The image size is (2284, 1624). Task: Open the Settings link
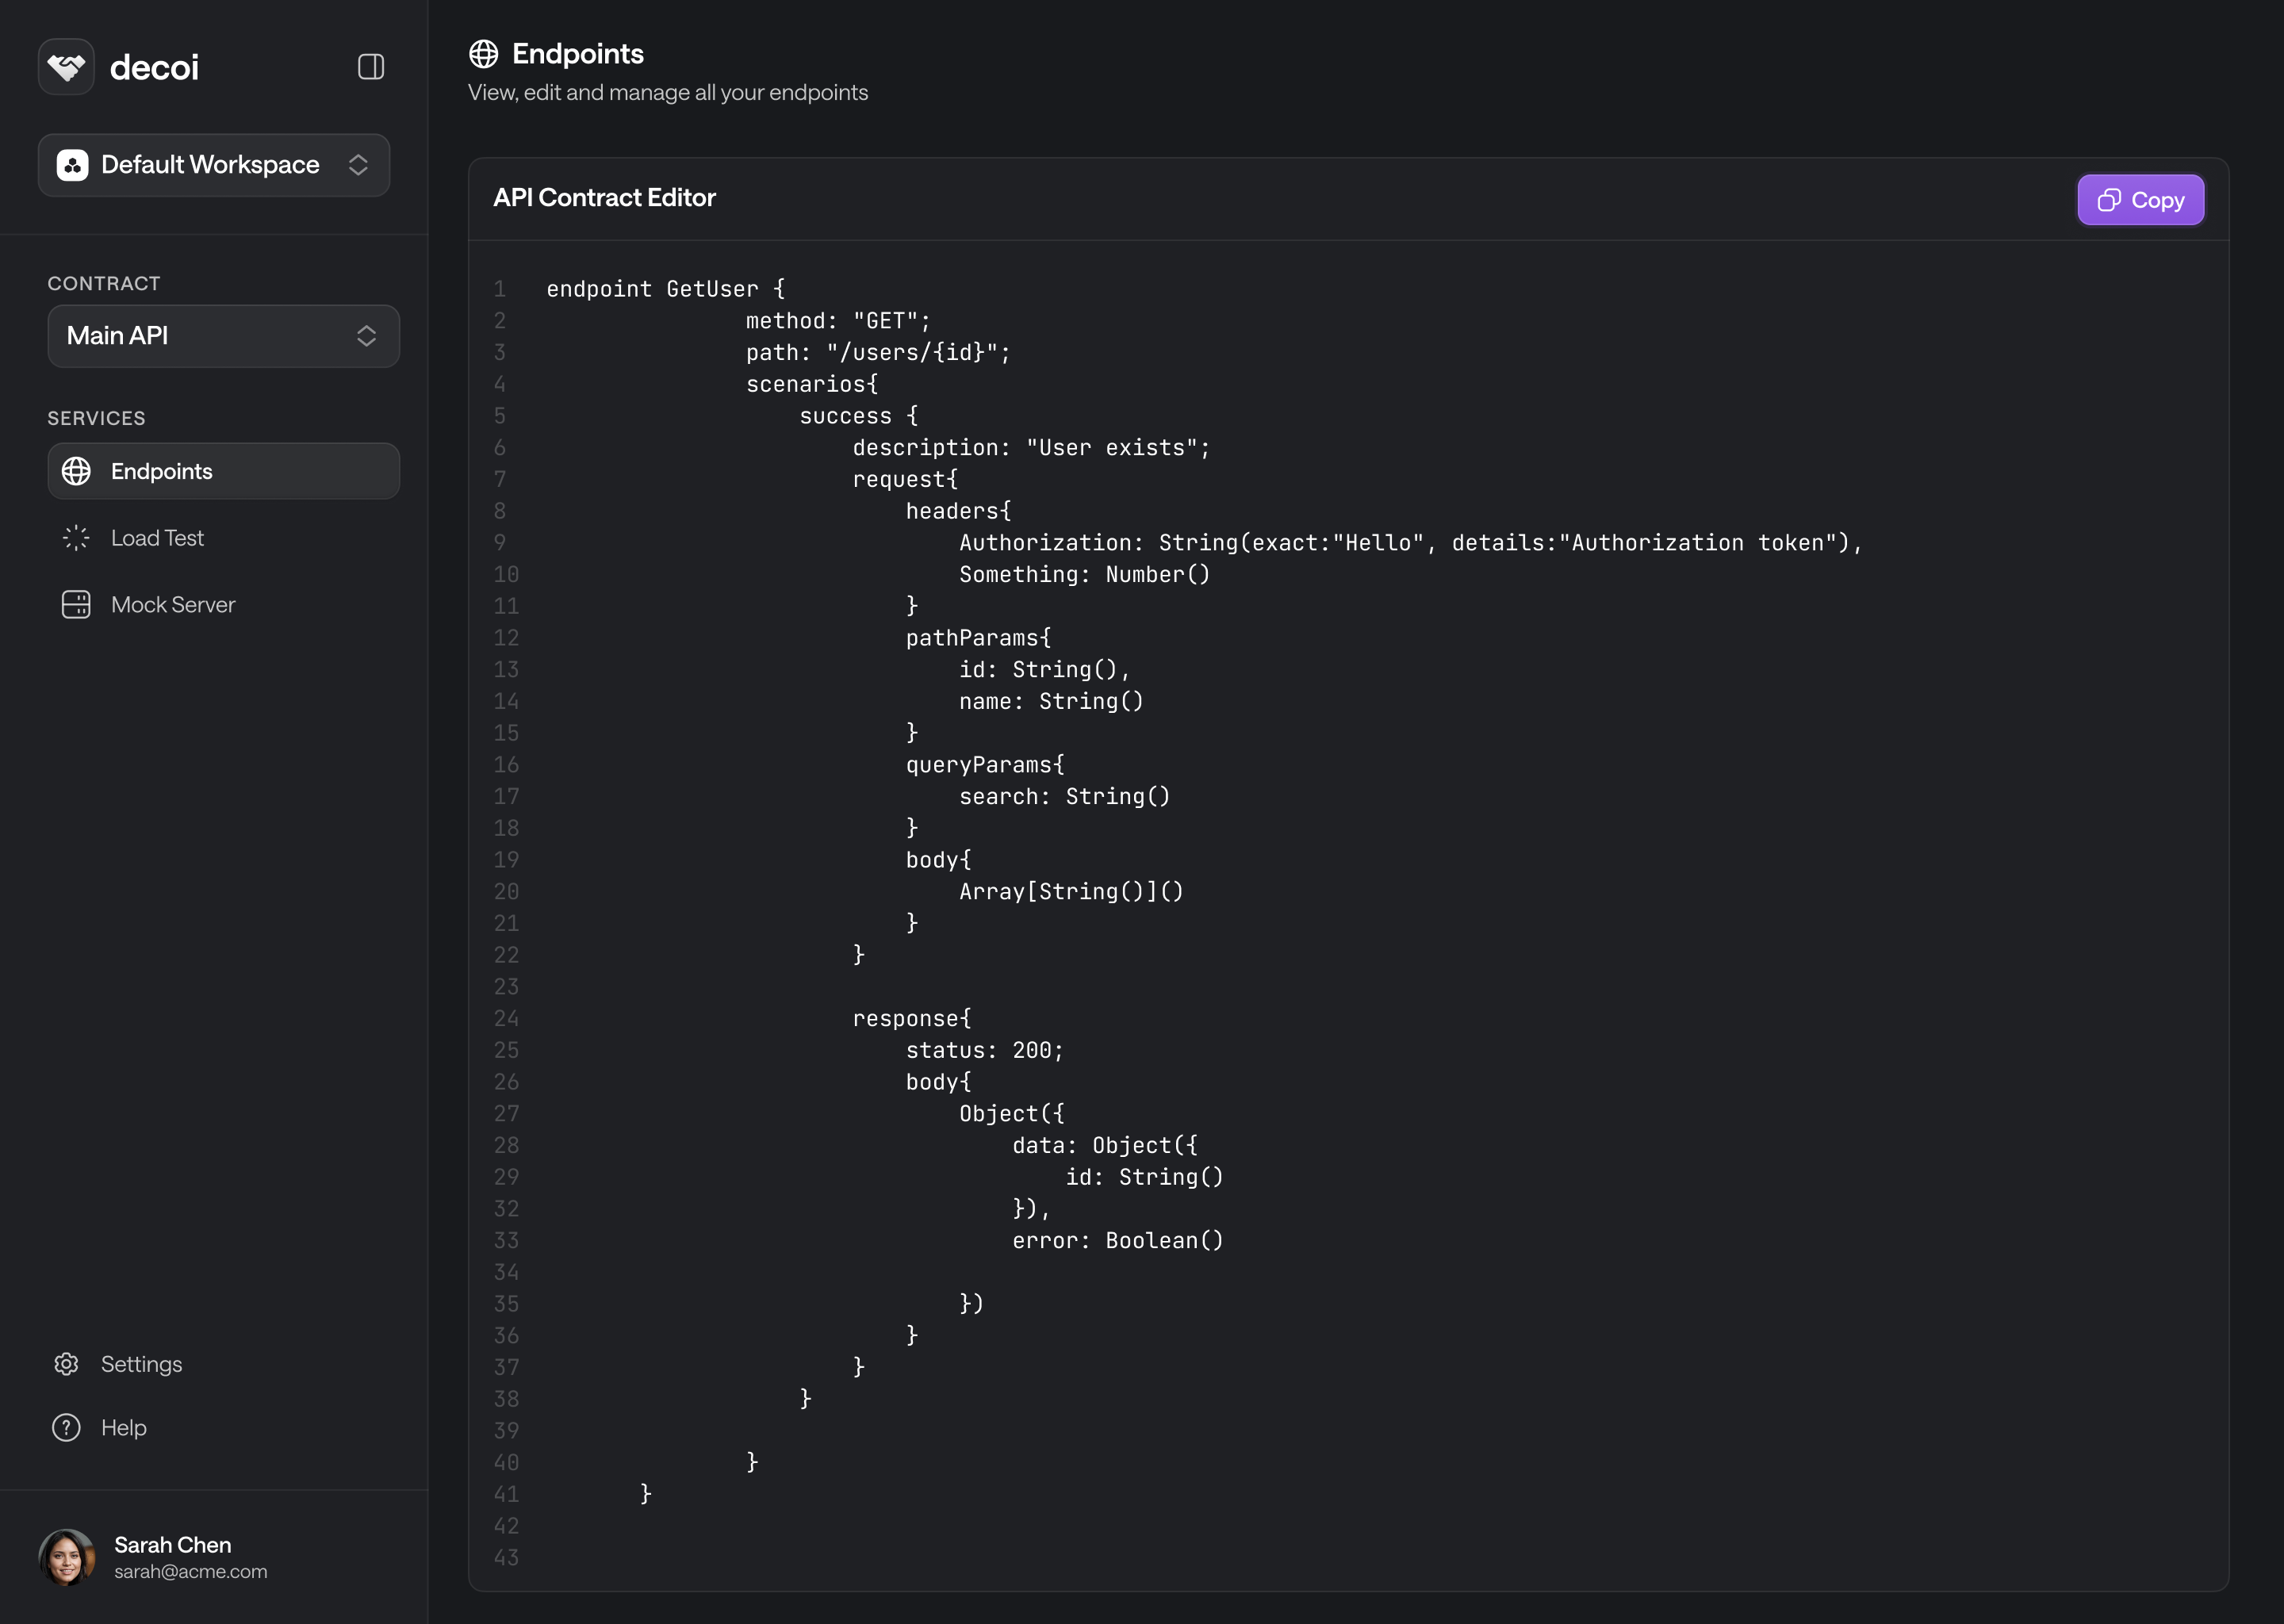point(142,1364)
